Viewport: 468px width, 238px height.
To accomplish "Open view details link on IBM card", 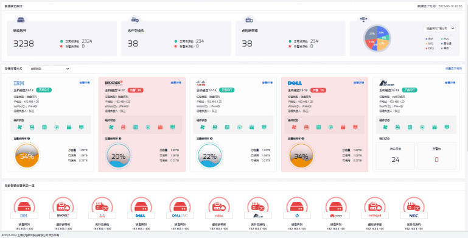I will pyautogui.click(x=84, y=83).
